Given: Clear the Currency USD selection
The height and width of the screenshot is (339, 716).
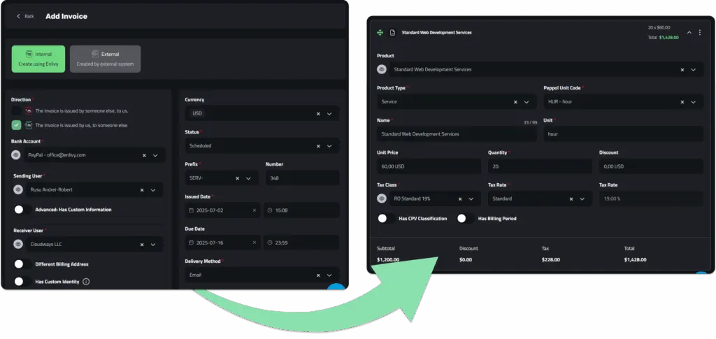Looking at the screenshot, I should [318, 114].
